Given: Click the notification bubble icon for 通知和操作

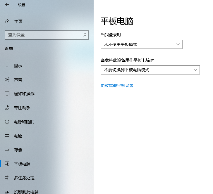Looking at the screenshot, I should point(7,93).
